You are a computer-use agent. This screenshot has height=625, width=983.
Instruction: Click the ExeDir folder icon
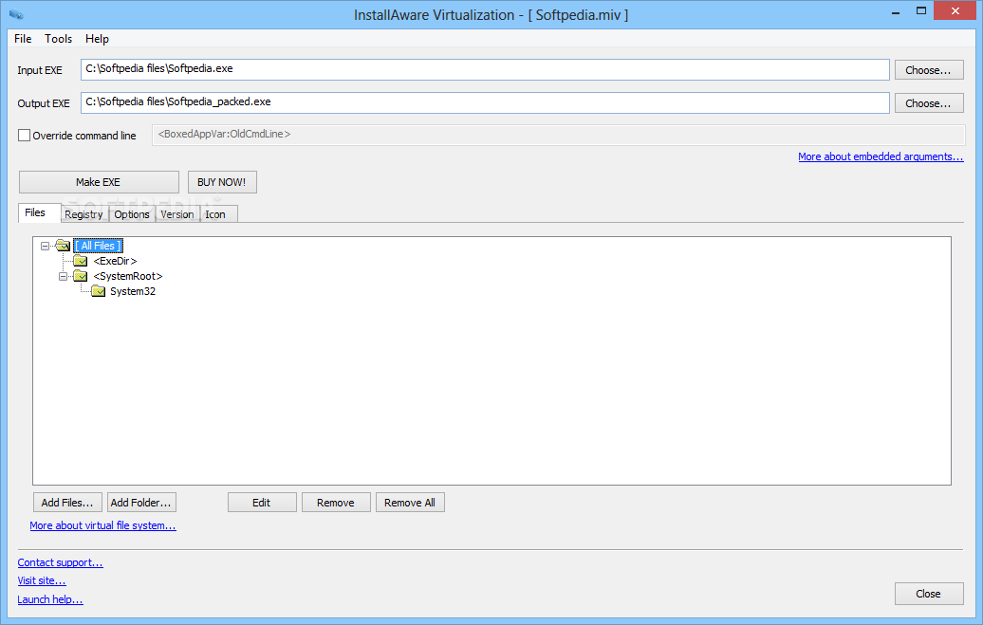pyautogui.click(x=81, y=261)
